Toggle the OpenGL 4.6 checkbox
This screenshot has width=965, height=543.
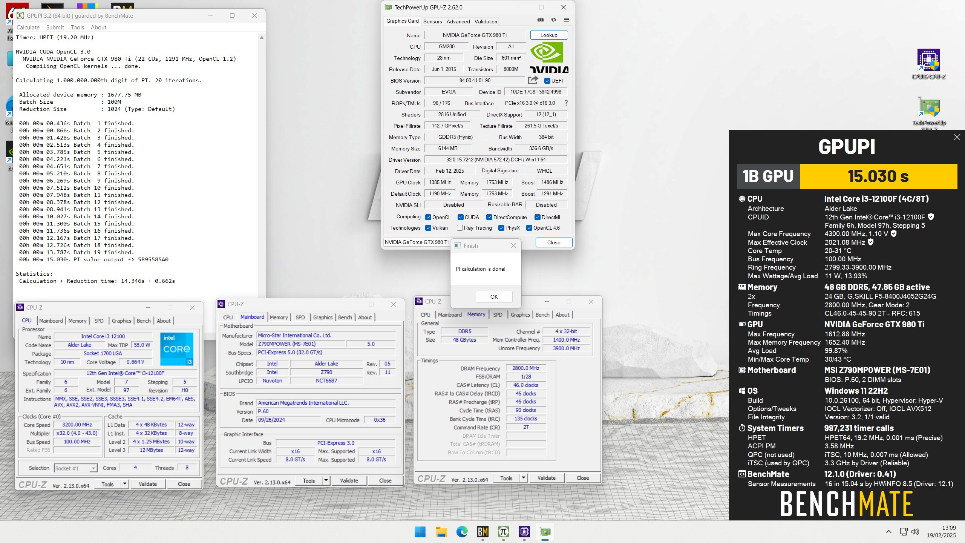pyautogui.click(x=529, y=228)
